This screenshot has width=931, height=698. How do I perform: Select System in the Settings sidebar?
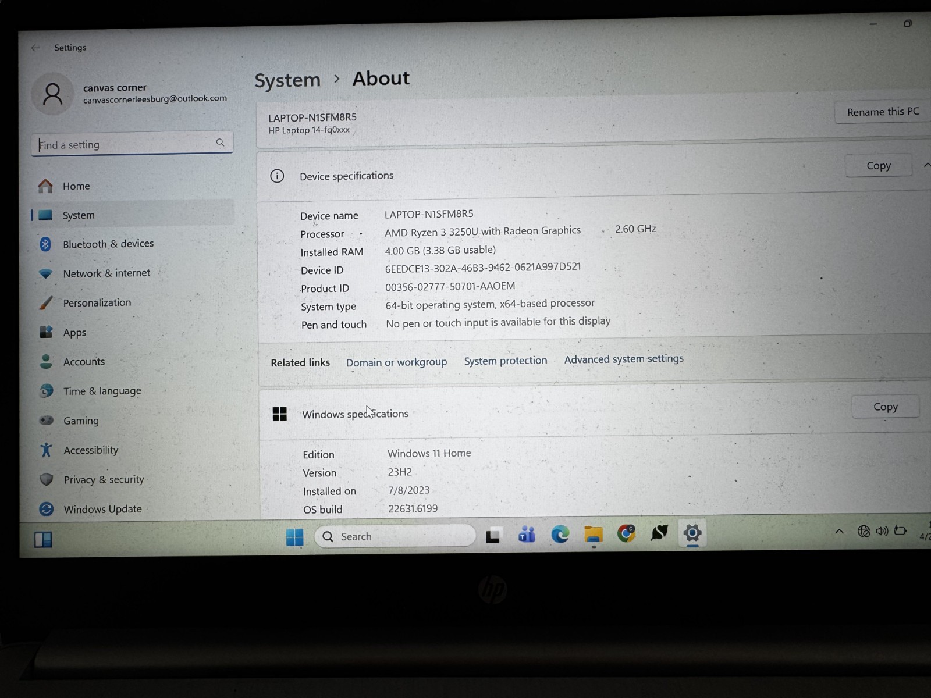[x=133, y=215]
